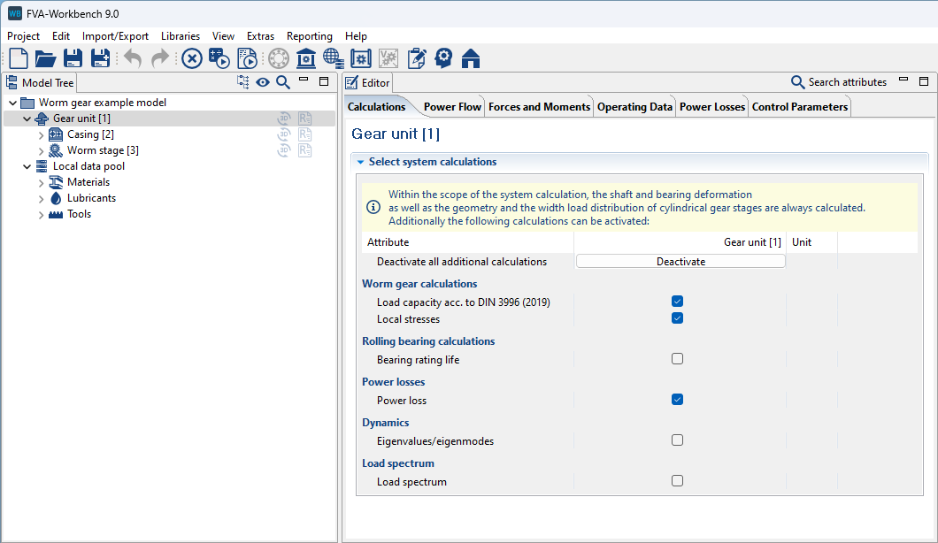This screenshot has height=543, width=938.
Task: Click the circled X icon in toolbar
Action: [192, 58]
